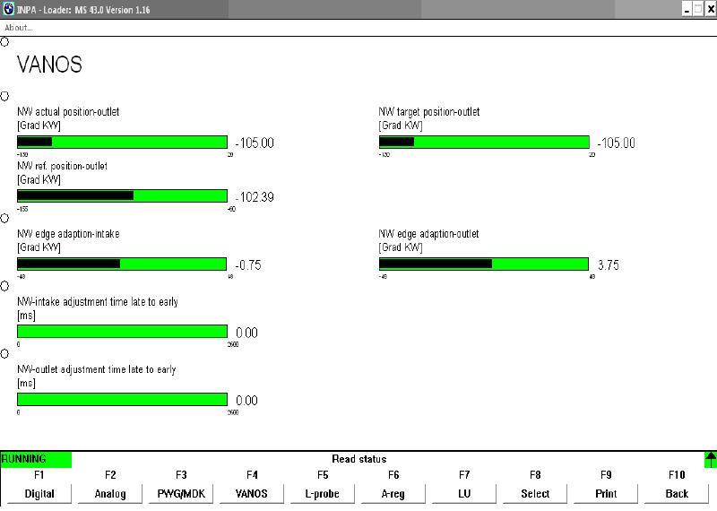
Task: Select the F4 VANOS button
Action: (252, 494)
